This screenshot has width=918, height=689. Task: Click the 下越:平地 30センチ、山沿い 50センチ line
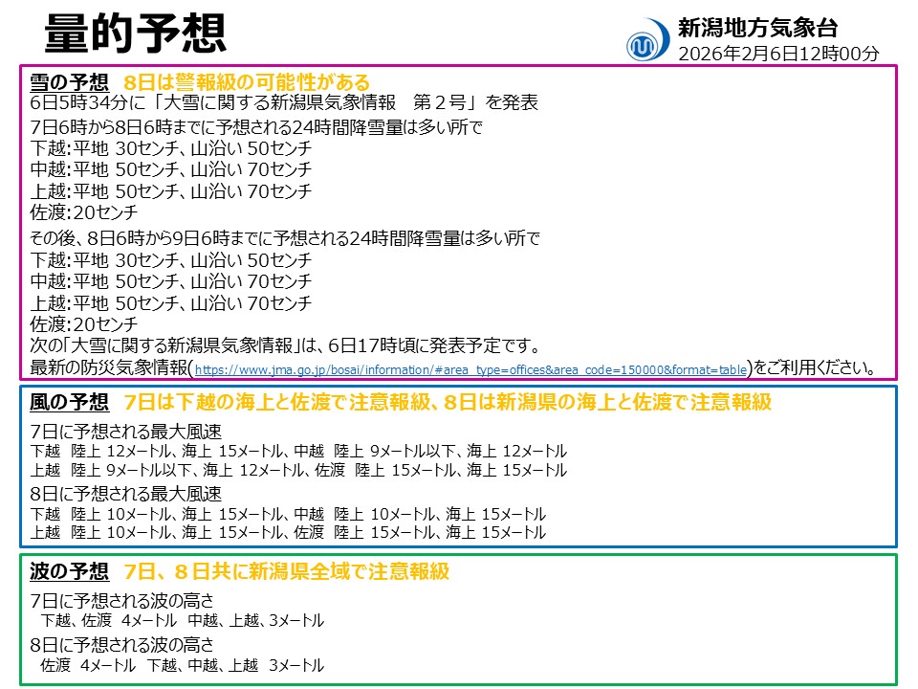(x=166, y=150)
